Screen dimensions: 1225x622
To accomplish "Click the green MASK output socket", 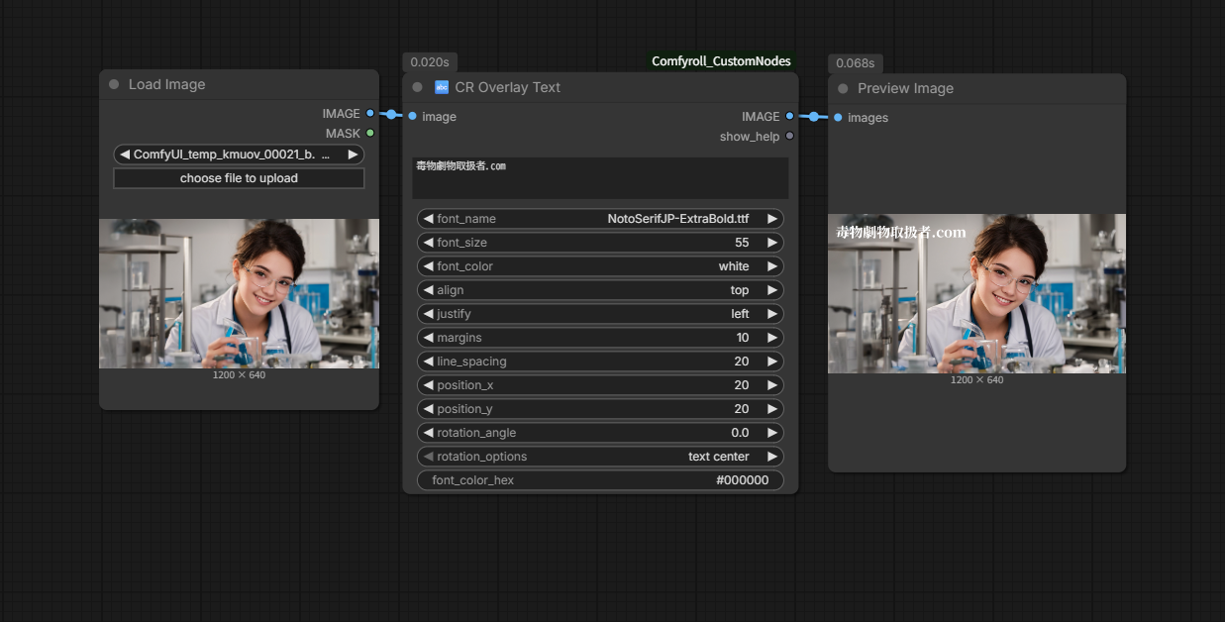I will pos(370,133).
